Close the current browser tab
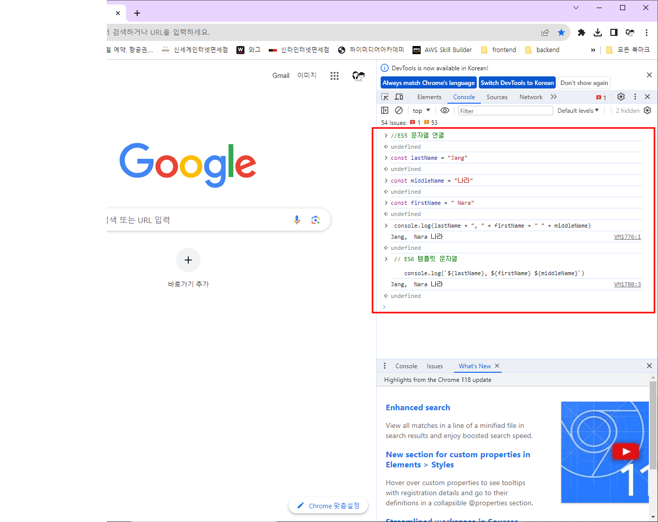Image resolution: width=658 pixels, height=522 pixels. (x=117, y=13)
